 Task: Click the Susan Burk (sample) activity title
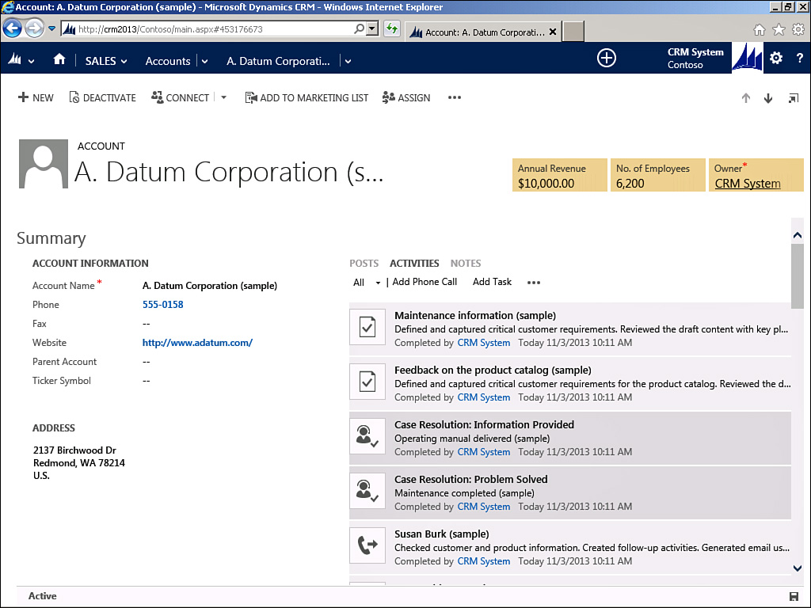pos(442,534)
